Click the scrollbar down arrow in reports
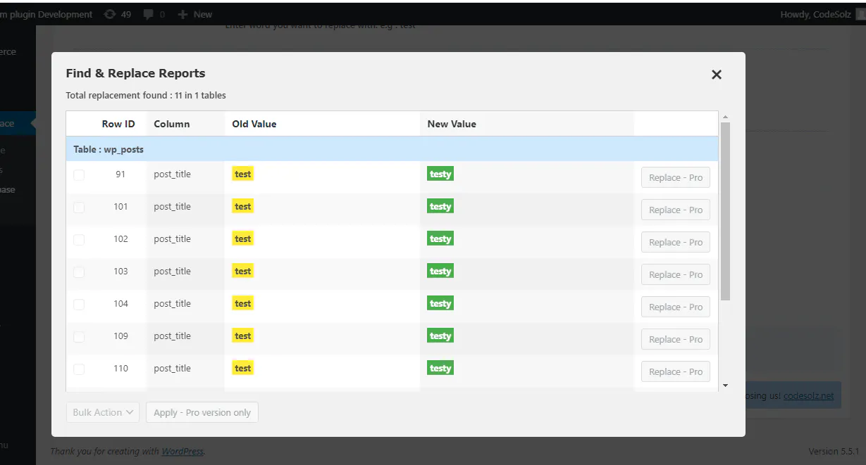 pyautogui.click(x=725, y=386)
